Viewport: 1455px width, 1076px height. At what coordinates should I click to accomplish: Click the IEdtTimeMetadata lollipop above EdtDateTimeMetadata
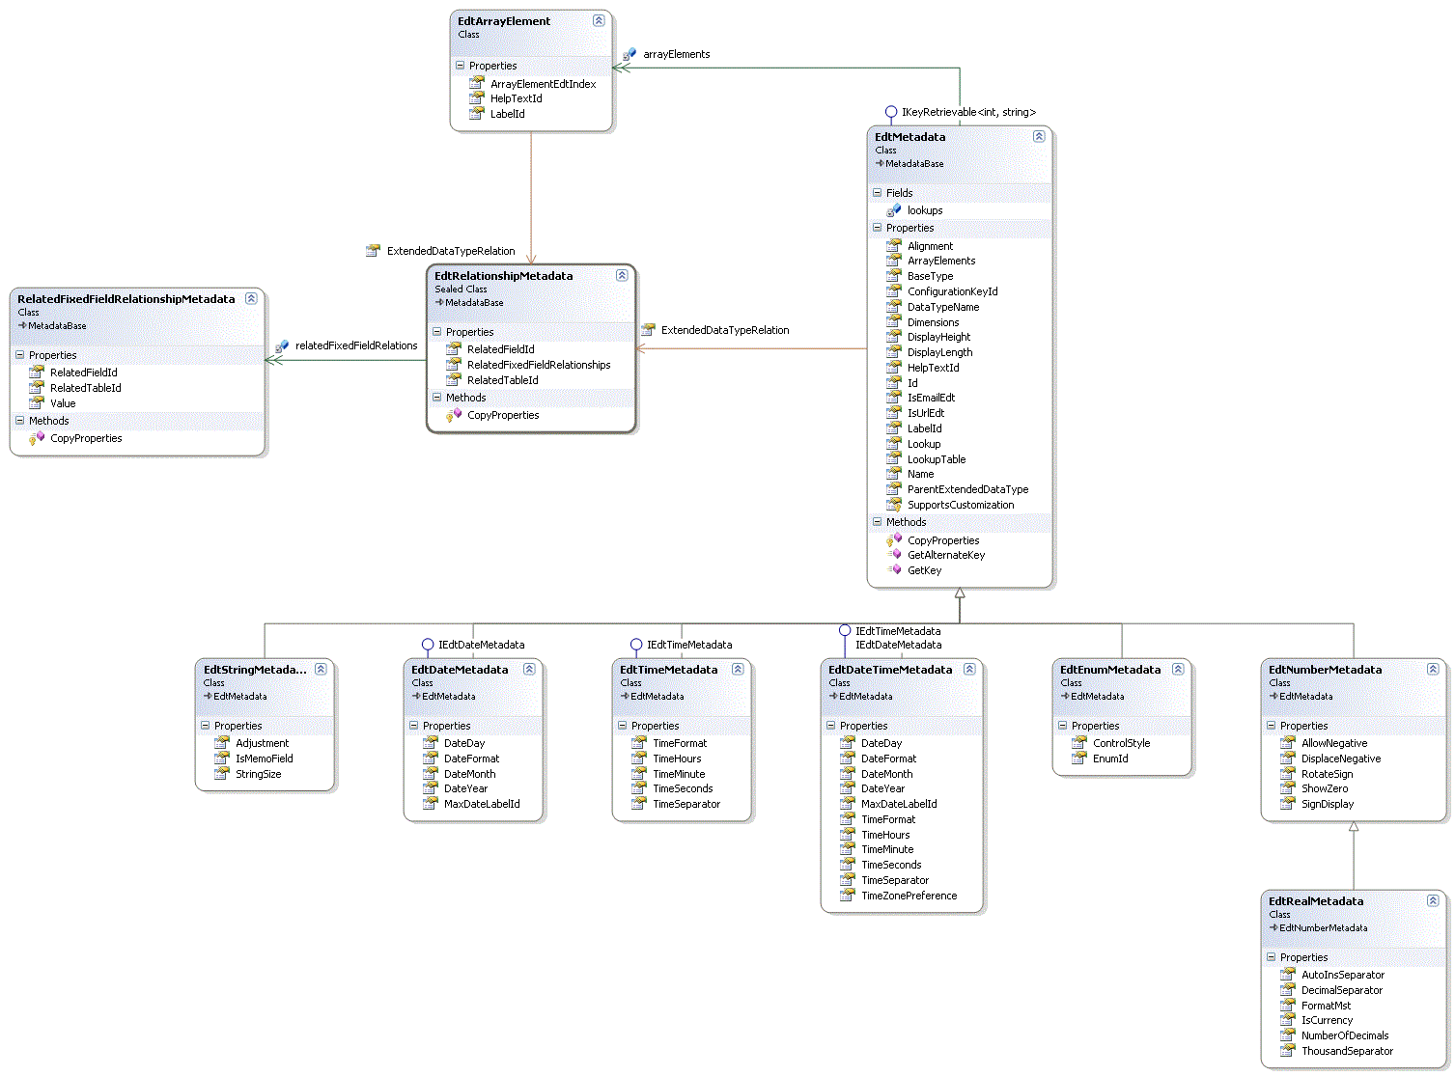point(847,629)
